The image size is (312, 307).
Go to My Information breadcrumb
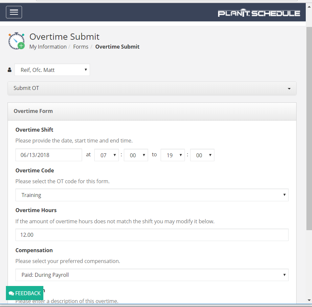(48, 47)
